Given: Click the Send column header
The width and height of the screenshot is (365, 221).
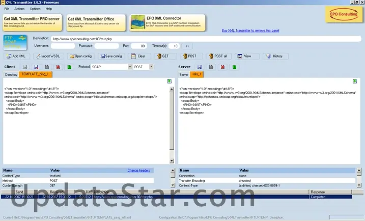Looking at the screenshot, I should tap(19, 192).
